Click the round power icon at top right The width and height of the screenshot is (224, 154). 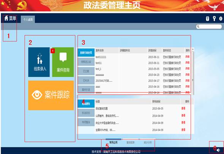pyautogui.click(x=221, y=19)
